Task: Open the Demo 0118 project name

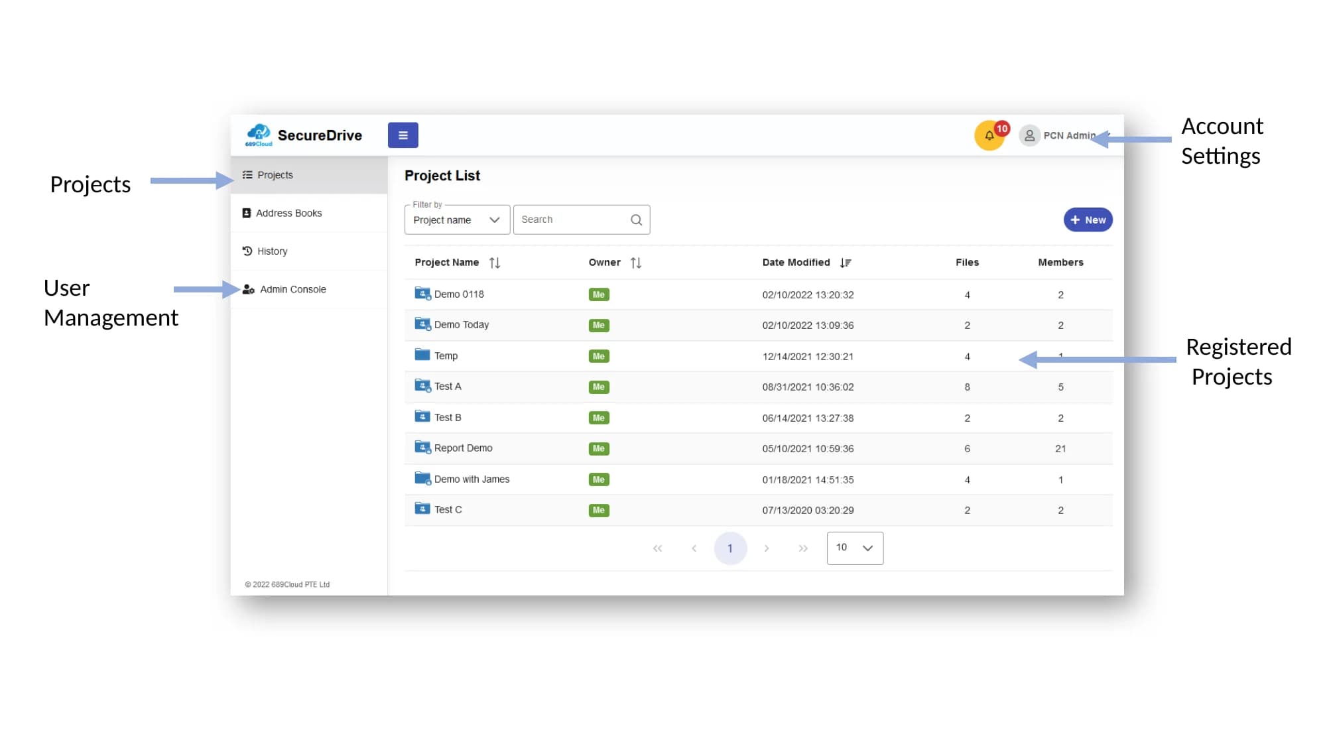Action: [459, 294]
